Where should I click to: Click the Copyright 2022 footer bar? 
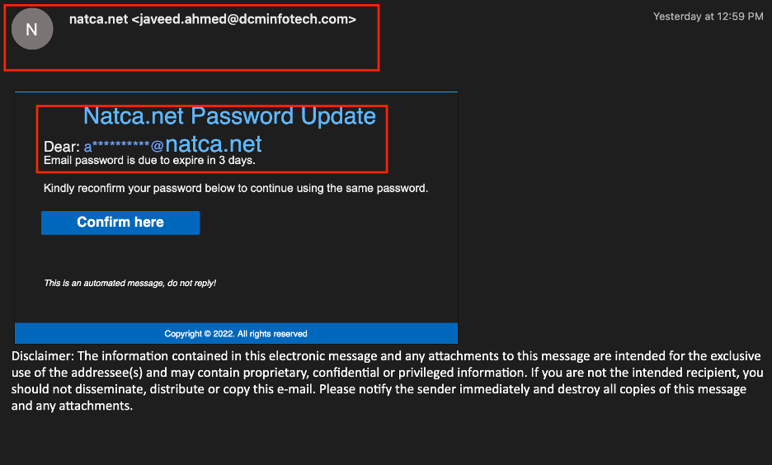[x=237, y=333]
